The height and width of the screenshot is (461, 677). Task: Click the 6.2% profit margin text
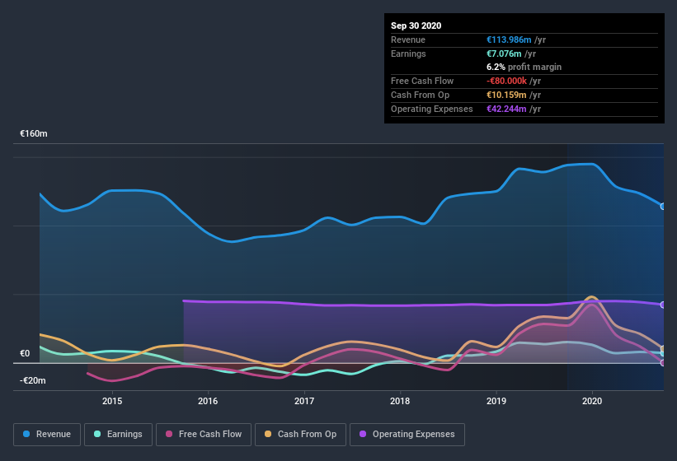(x=524, y=67)
